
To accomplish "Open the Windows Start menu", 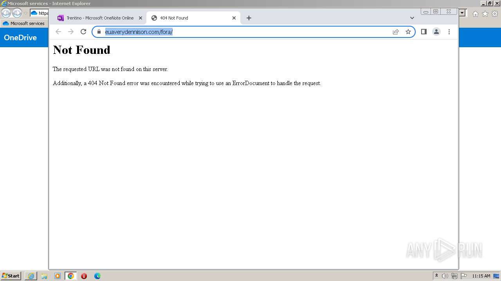I will click(11, 276).
